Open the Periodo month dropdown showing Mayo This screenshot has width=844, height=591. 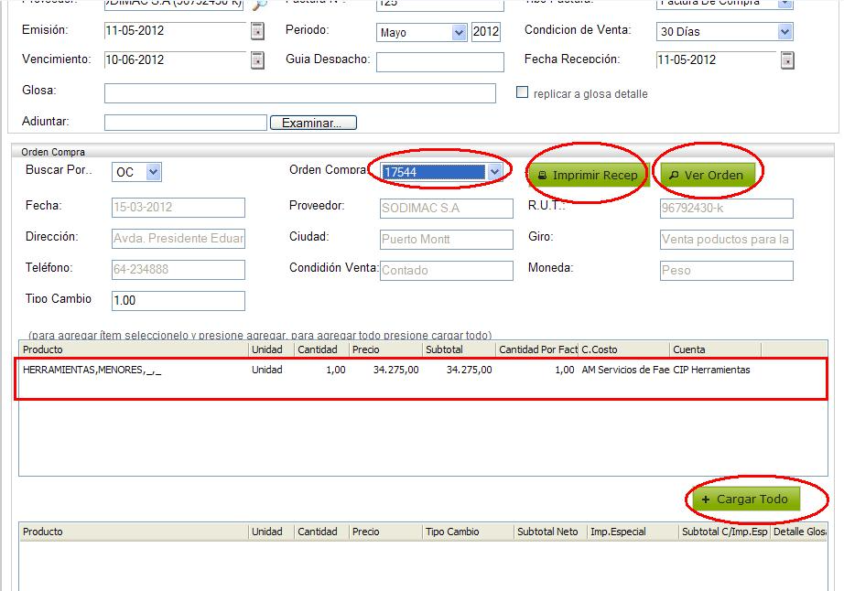[x=459, y=32]
